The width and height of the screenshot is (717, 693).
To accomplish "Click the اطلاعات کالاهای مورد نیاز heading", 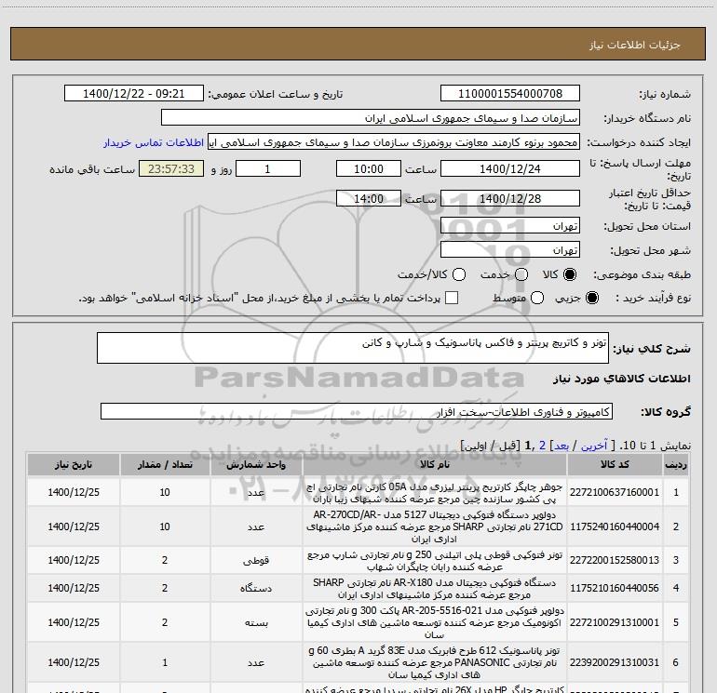I will [x=622, y=379].
